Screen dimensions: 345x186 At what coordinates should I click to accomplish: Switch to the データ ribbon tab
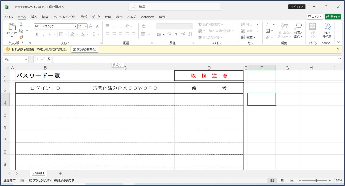96,17
